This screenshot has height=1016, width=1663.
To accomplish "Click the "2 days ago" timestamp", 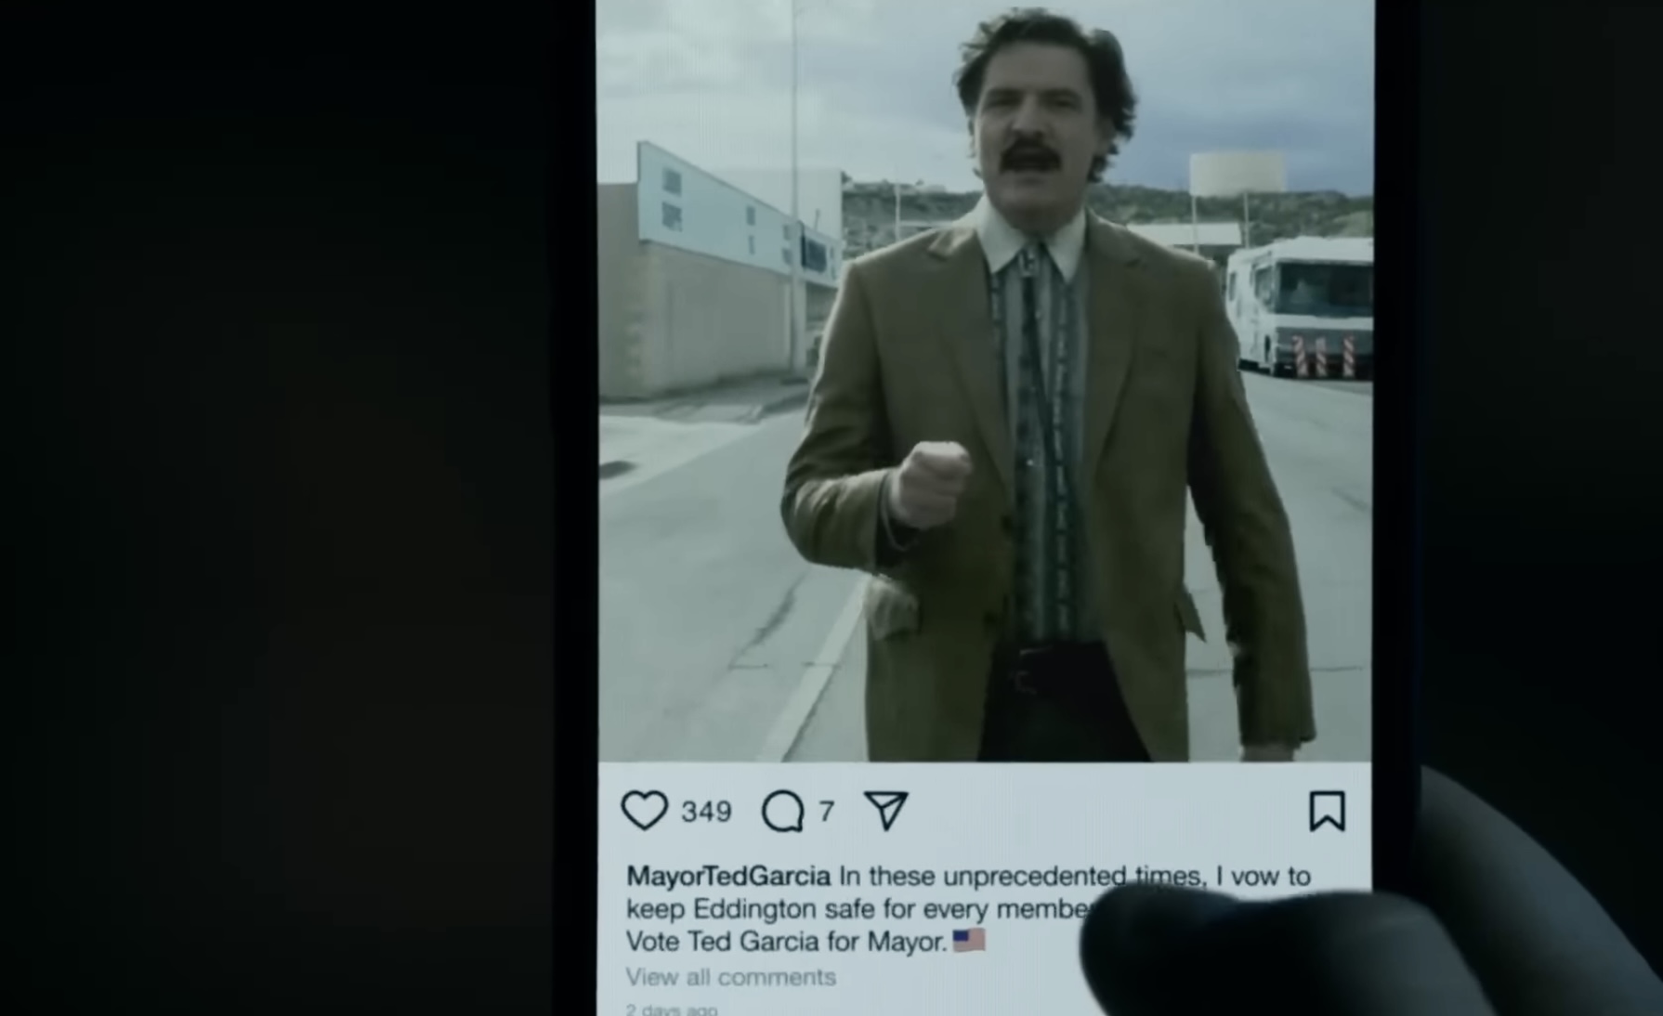I will pyautogui.click(x=672, y=1009).
